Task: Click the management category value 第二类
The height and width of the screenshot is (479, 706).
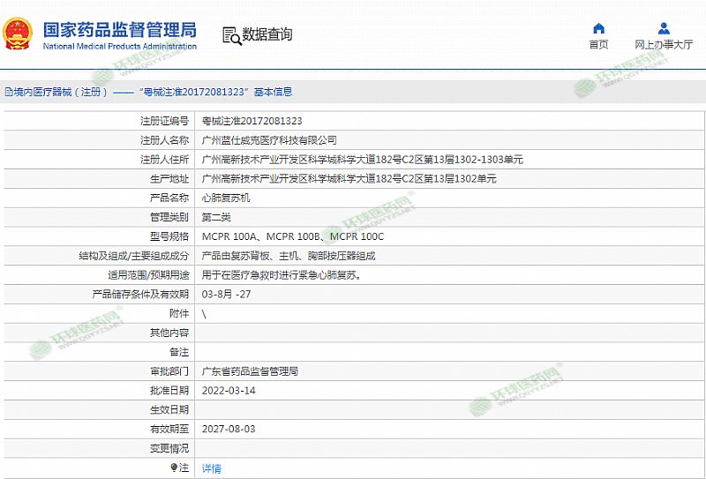Action: click(216, 217)
